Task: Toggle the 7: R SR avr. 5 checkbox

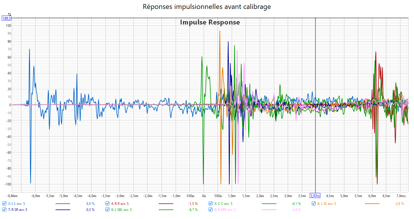Action: click(4, 210)
